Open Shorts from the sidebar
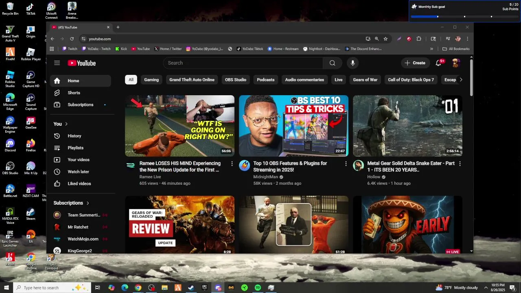The width and height of the screenshot is (521, 293). (81, 93)
